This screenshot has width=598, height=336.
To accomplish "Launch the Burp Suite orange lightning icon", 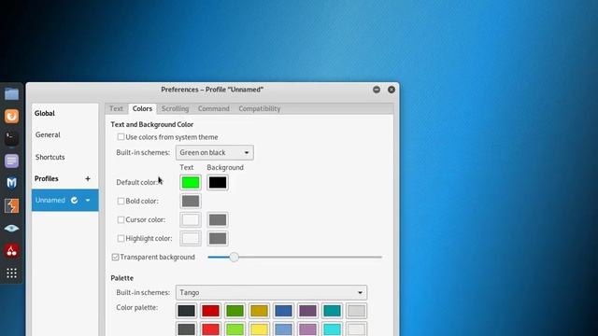I will pos(11,205).
